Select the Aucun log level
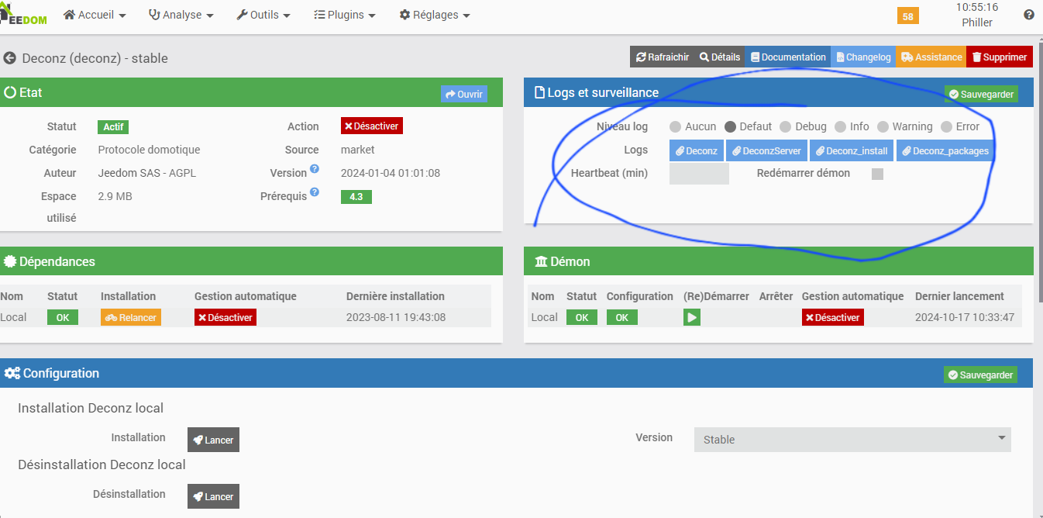The width and height of the screenshot is (1043, 518). (675, 126)
